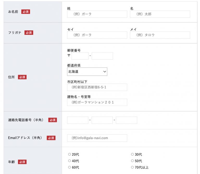Viewport: 200px width, 174px height.
Task: Select the 30代 age radio button
Action: pyautogui.click(x=132, y=154)
